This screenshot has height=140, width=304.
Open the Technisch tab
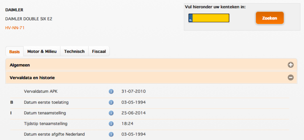coord(74,51)
